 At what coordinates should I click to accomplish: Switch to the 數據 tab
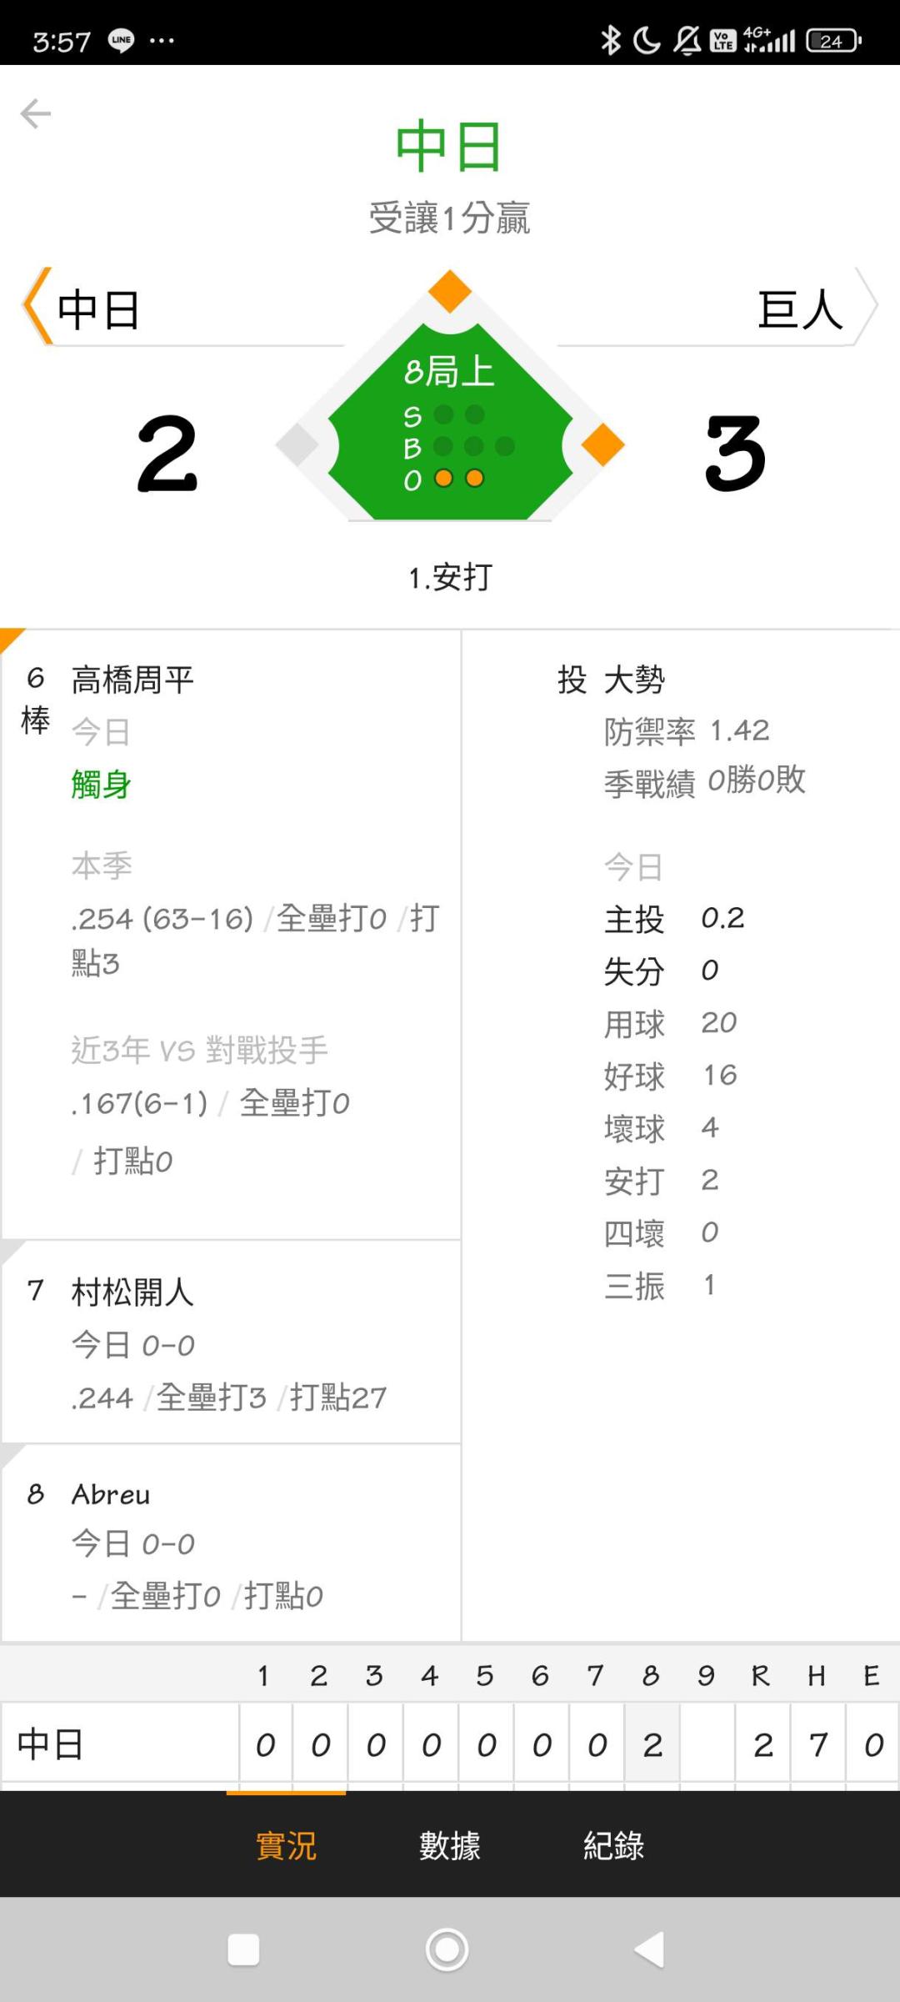click(450, 1845)
